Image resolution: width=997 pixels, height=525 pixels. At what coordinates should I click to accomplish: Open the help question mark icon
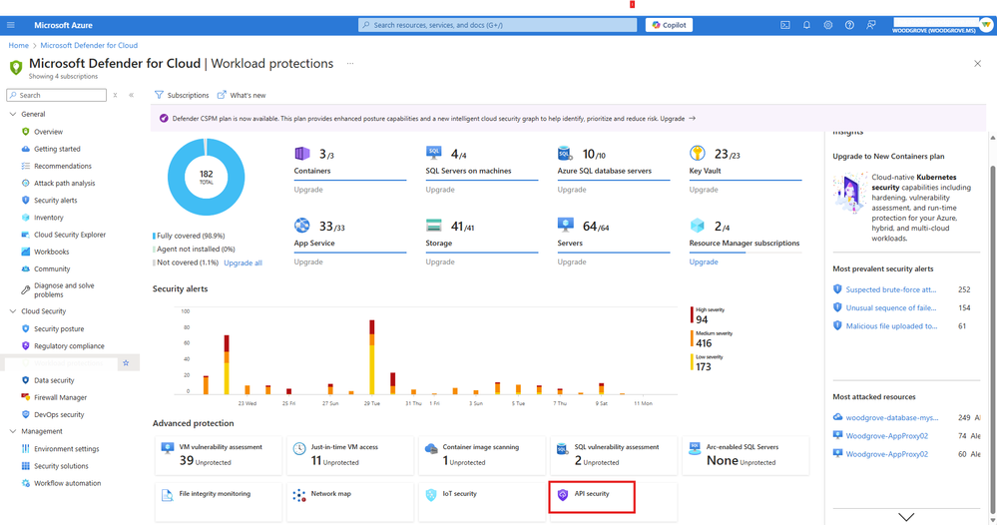pyautogui.click(x=849, y=25)
